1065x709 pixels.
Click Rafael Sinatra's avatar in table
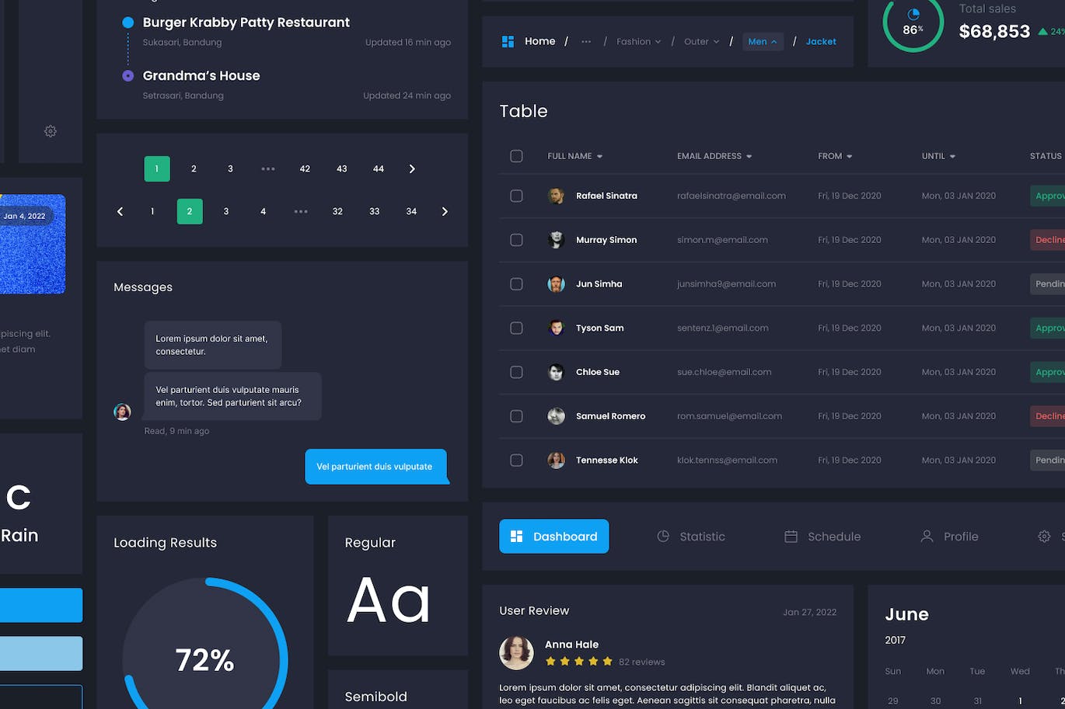[x=556, y=196]
